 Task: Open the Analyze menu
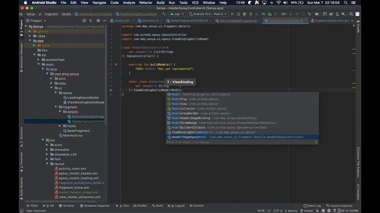[129, 2]
